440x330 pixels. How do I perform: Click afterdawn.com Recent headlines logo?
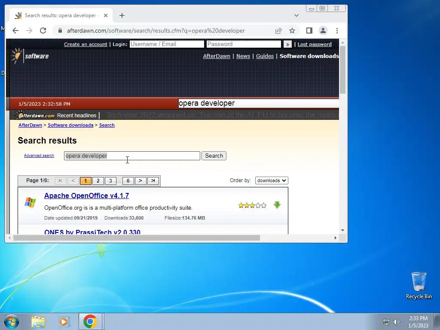[34, 115]
